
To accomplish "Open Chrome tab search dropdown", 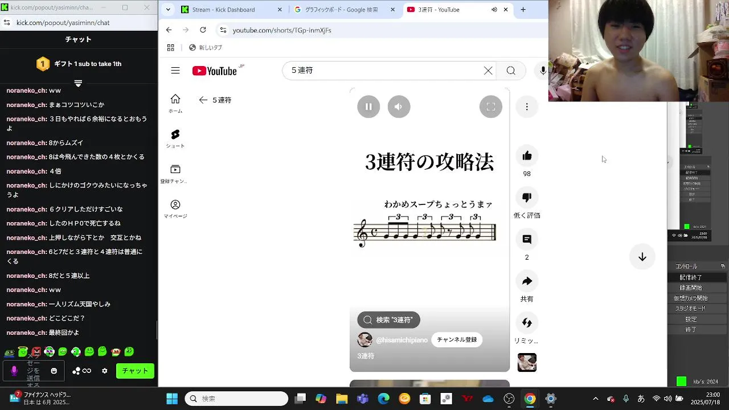I will point(168,10).
